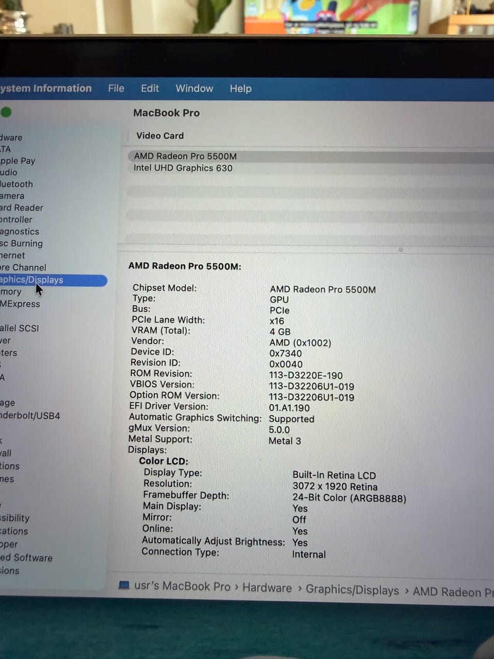
Task: Select Fibre Channel in sidebar
Action: 23,268
